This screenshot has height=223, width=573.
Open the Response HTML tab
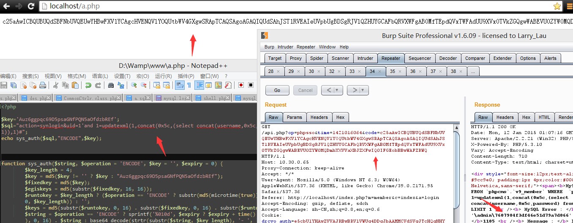point(544,117)
